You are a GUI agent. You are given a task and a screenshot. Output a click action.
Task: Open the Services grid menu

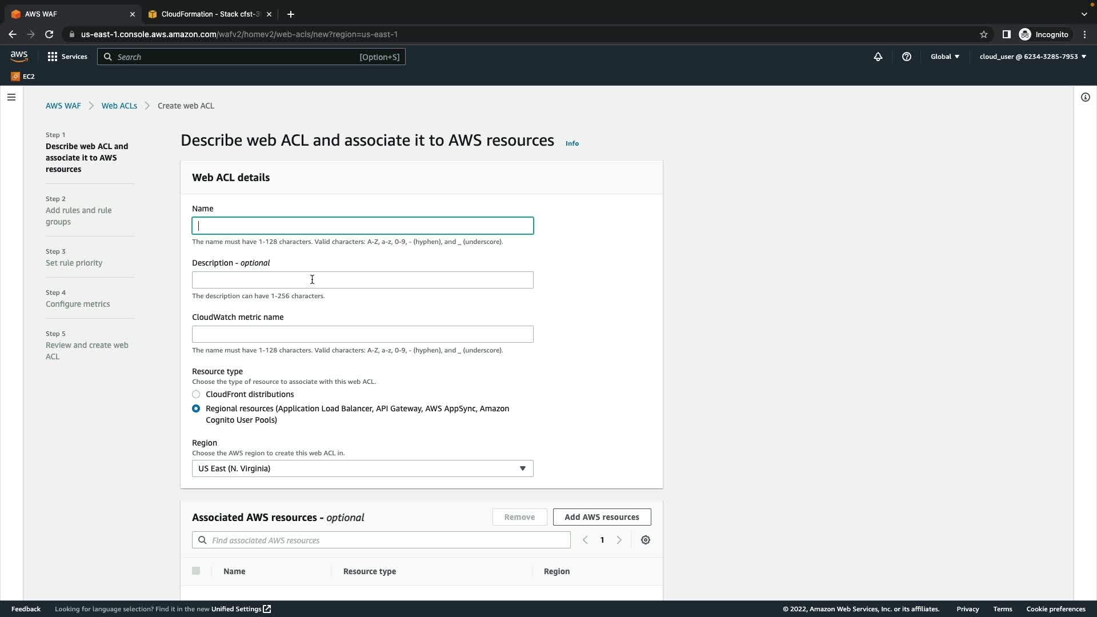tap(67, 57)
